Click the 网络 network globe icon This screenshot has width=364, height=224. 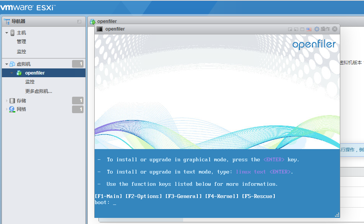pyautogui.click(x=12, y=109)
